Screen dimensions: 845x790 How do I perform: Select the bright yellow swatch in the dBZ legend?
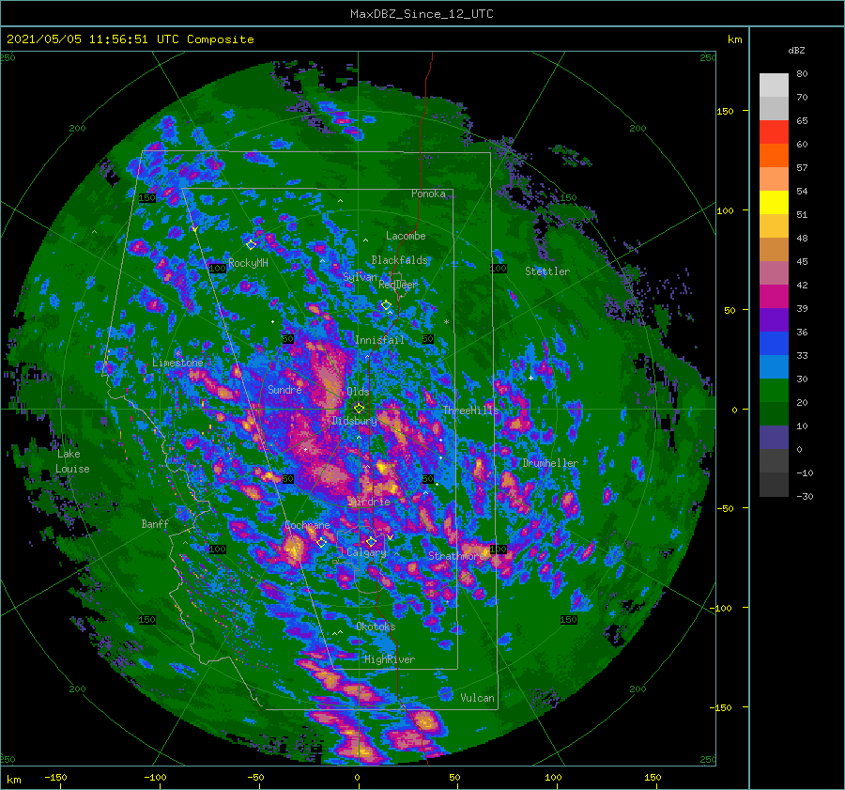click(x=774, y=203)
